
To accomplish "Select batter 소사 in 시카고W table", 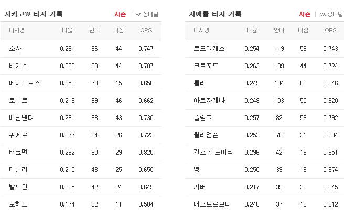I will coord(15,48).
